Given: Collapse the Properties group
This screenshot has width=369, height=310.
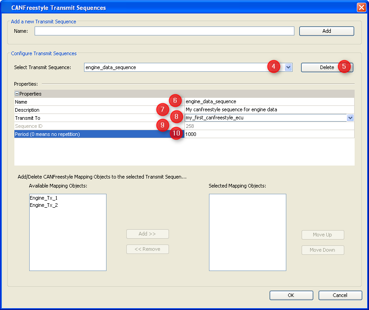Looking at the screenshot, I should coord(17,93).
